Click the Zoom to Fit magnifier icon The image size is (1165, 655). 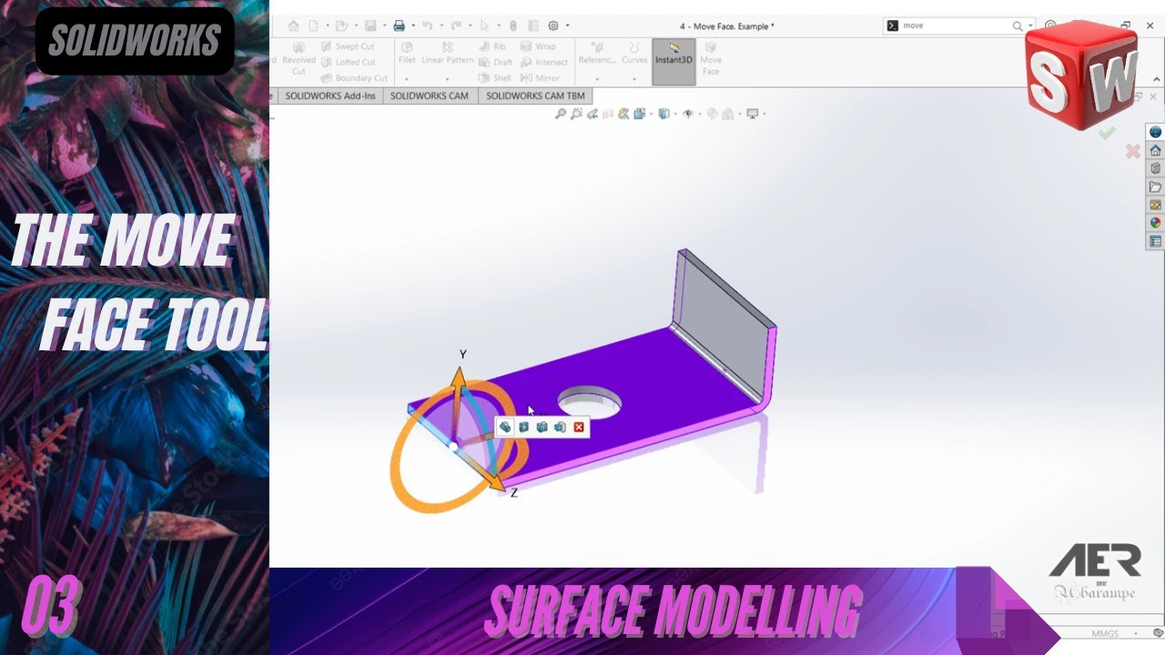pos(561,114)
